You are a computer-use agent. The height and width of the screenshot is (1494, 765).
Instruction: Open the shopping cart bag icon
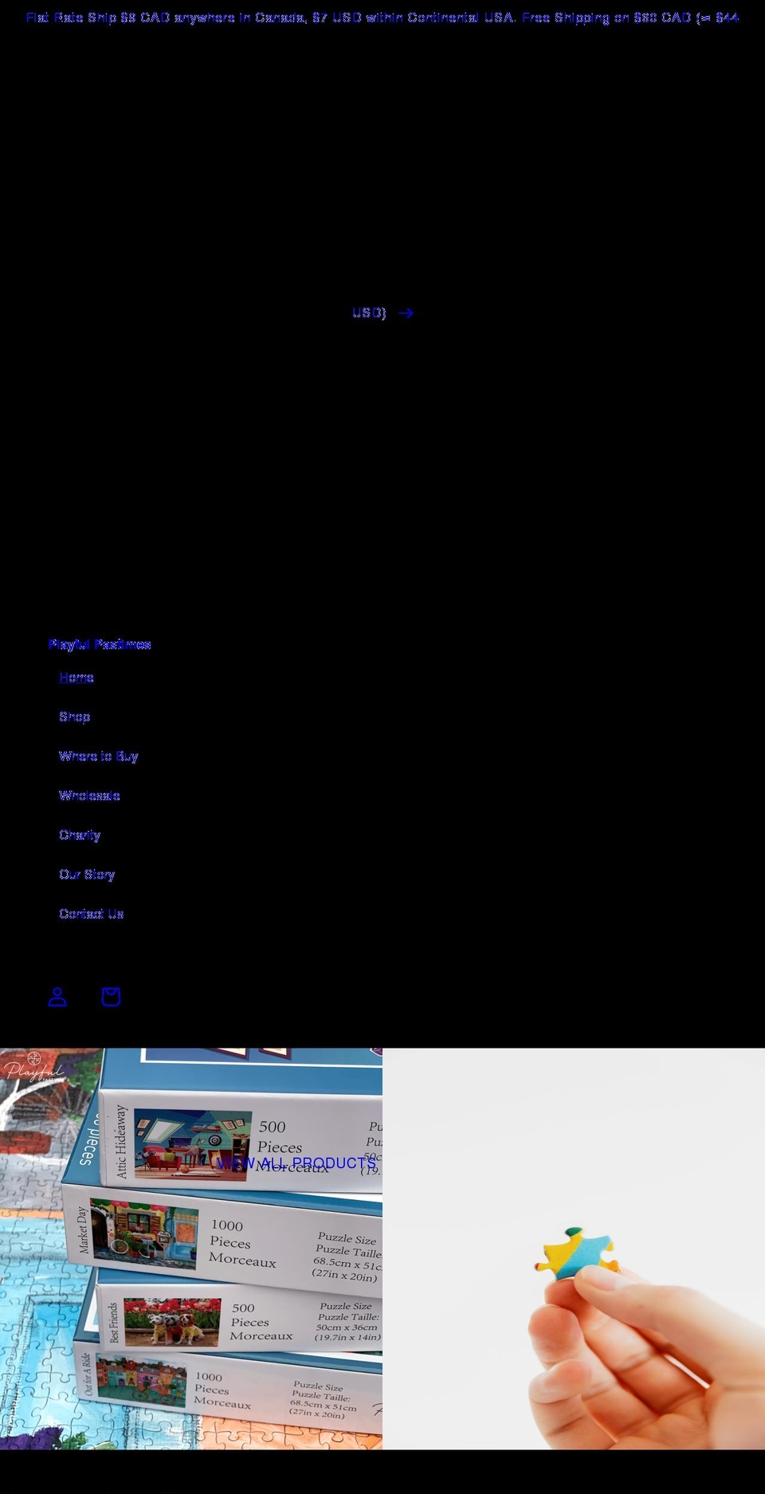pyautogui.click(x=111, y=997)
